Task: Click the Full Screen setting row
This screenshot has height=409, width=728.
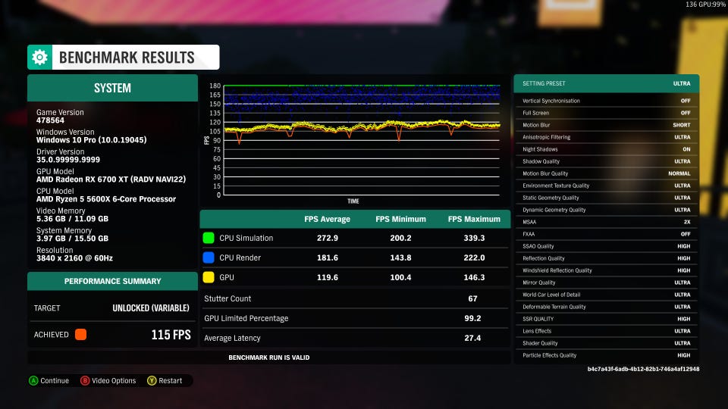Action: pyautogui.click(x=607, y=113)
